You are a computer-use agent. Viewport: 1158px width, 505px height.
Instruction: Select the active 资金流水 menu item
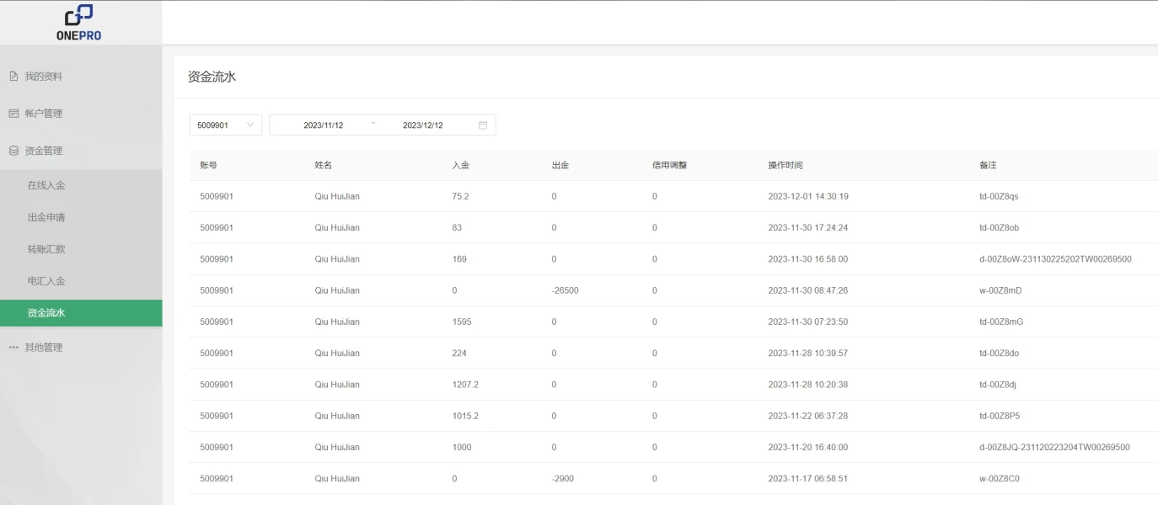(46, 313)
